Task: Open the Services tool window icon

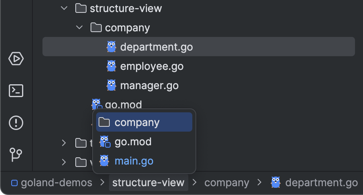Action: pyautogui.click(x=16, y=59)
